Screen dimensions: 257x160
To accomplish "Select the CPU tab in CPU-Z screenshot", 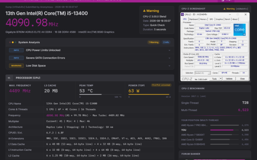I will 185,19.
